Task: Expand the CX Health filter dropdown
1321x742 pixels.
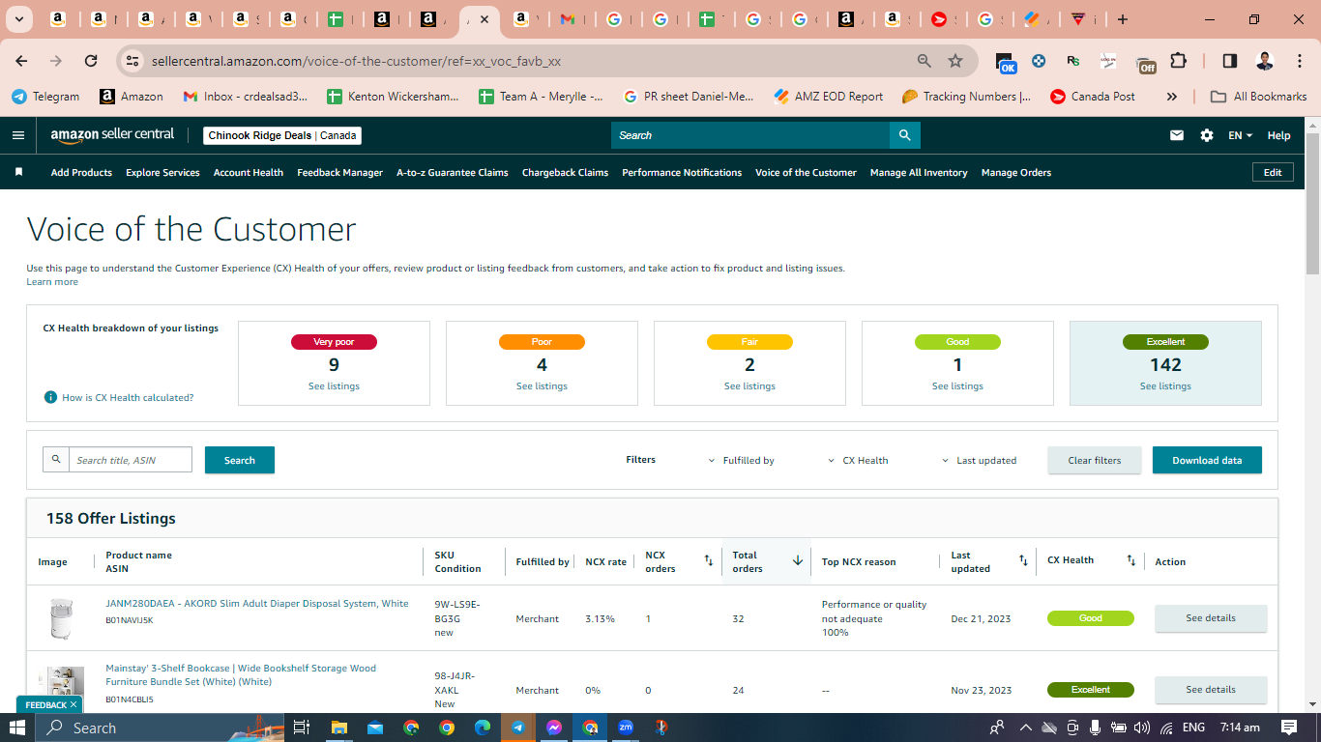Action: [858, 461]
